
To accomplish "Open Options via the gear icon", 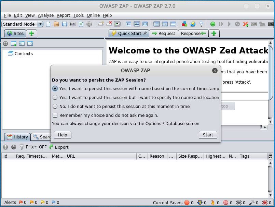I will [x=89, y=24].
